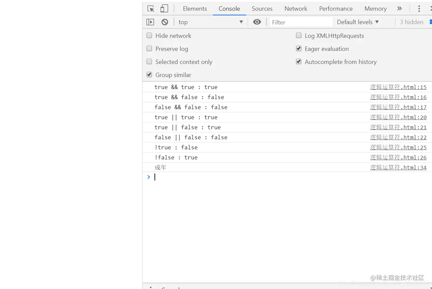Open source link 逻辑运算符.html:26

click(398, 157)
